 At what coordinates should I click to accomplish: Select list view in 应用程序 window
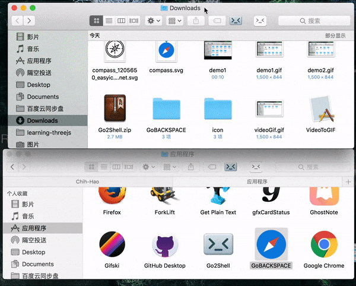coord(104,167)
